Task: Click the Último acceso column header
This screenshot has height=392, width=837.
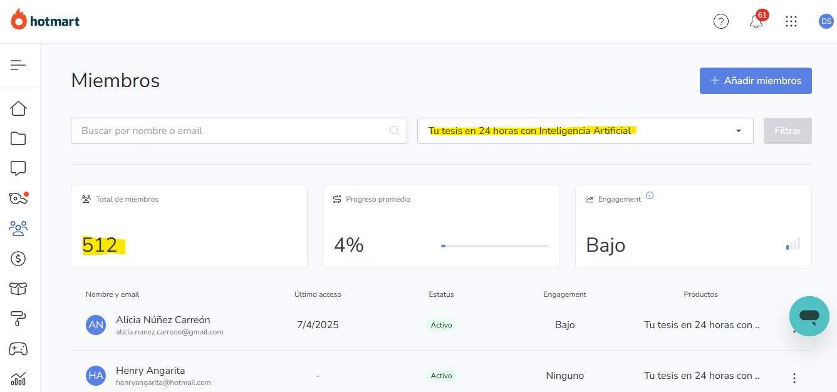Action: [318, 294]
